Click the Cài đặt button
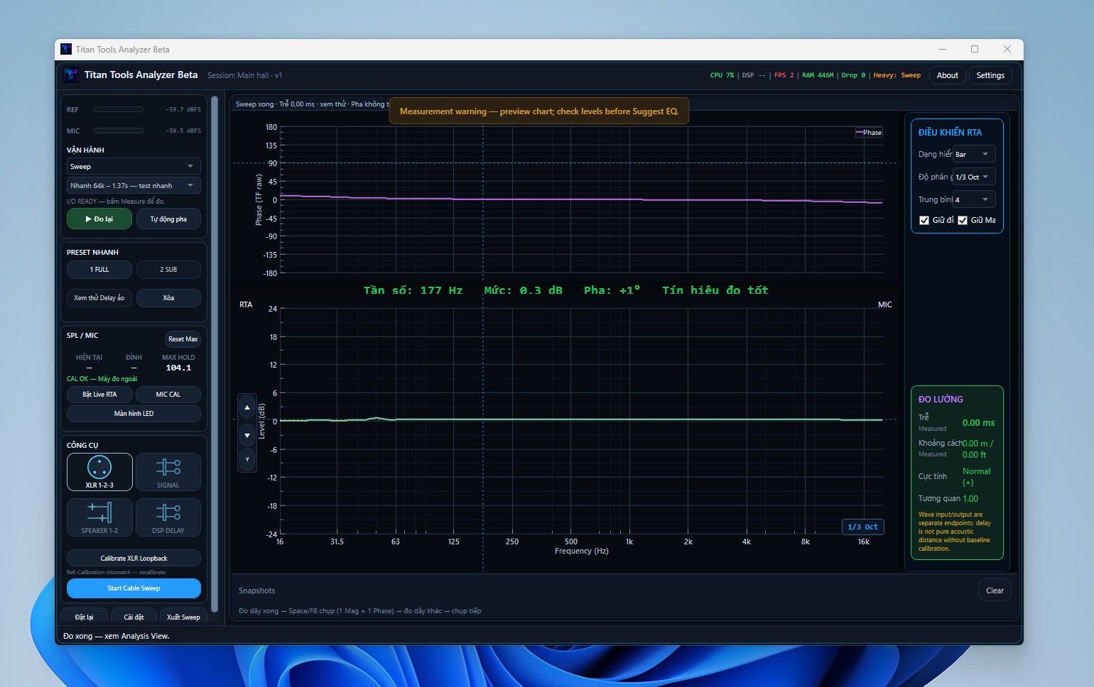This screenshot has height=687, width=1094. 134,617
